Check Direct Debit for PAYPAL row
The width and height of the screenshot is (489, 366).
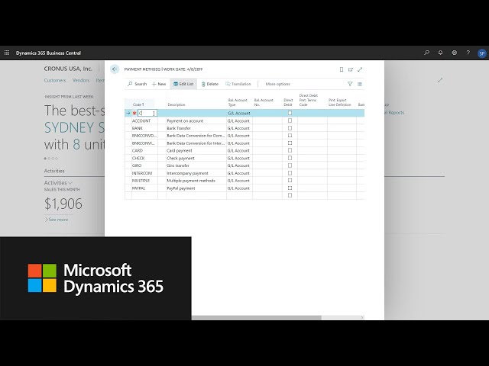pyautogui.click(x=290, y=188)
